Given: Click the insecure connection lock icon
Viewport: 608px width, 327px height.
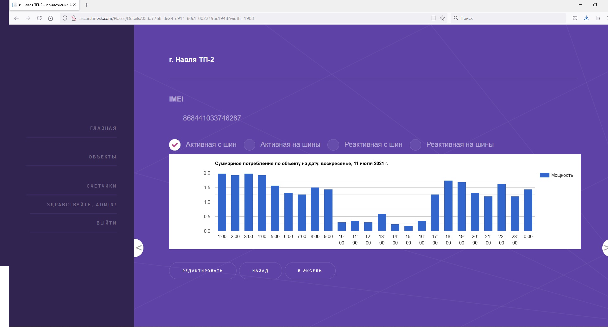Looking at the screenshot, I should pos(74,18).
